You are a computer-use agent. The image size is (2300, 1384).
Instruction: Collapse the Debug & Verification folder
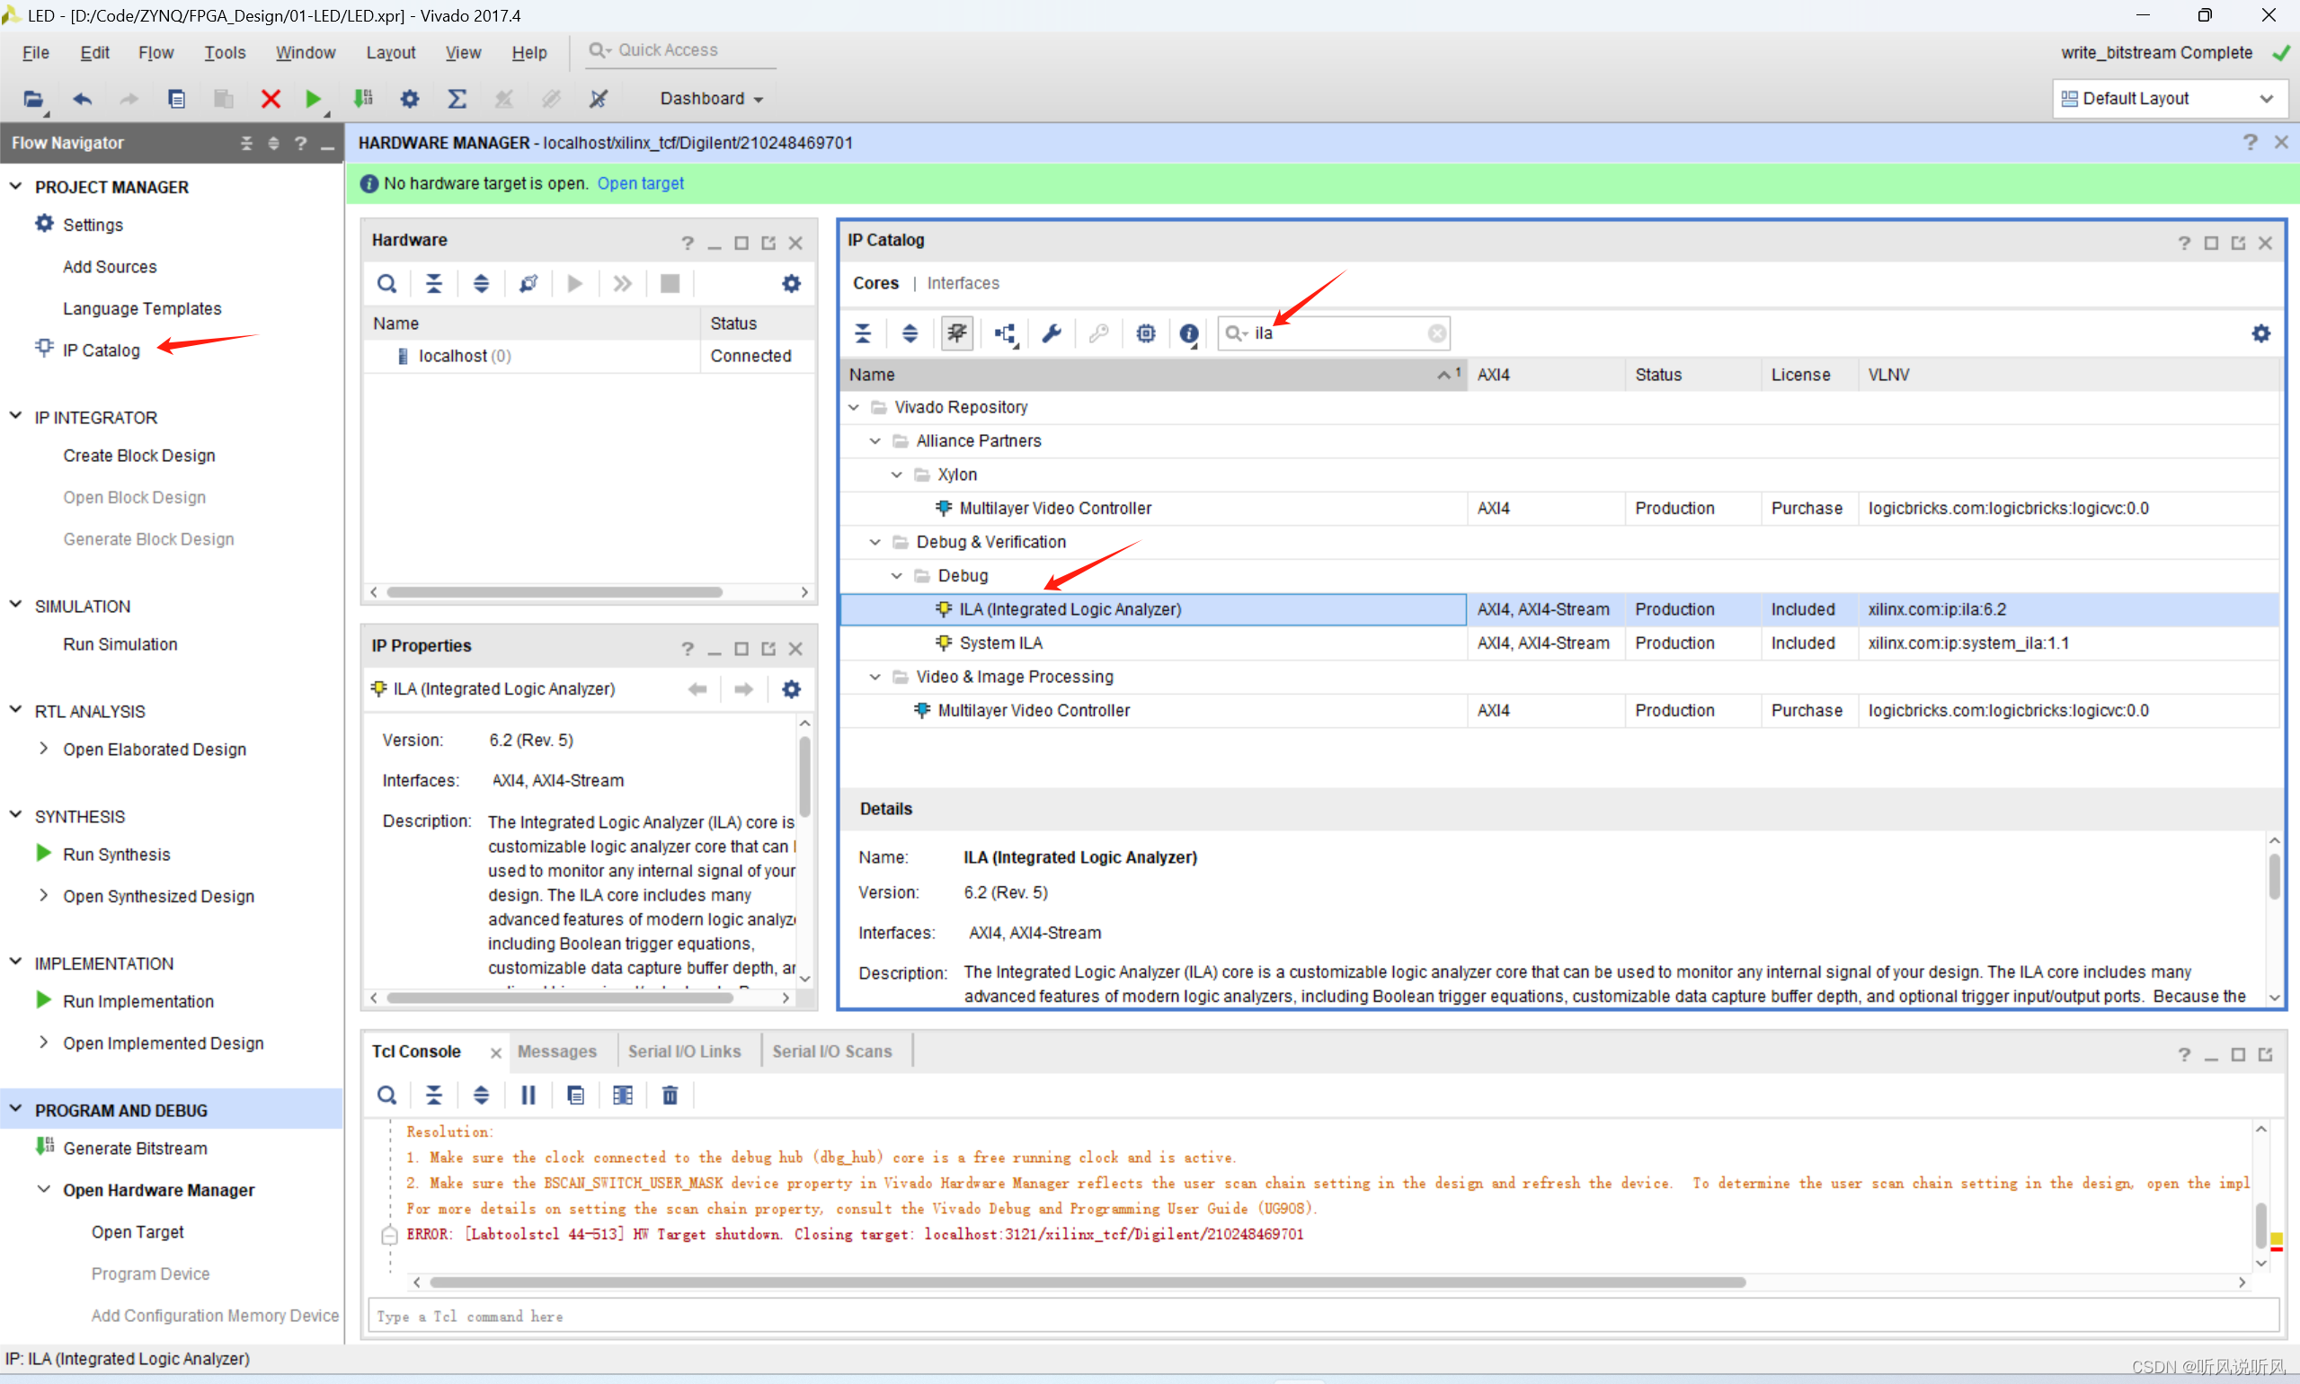click(875, 542)
